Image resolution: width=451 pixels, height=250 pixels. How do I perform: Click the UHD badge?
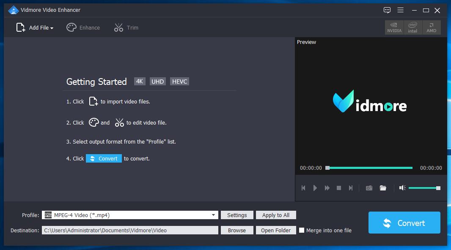coord(158,82)
